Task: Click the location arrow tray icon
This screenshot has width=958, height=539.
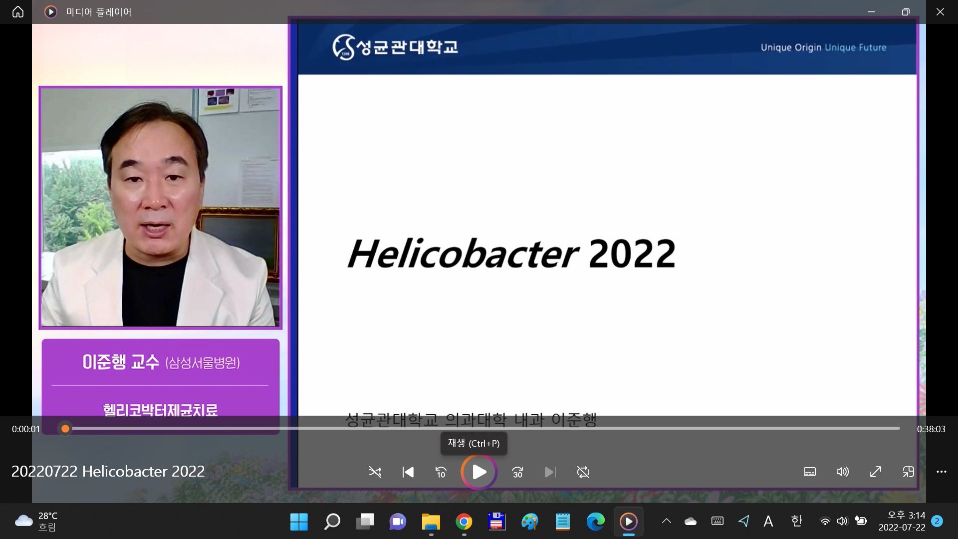Action: [744, 521]
